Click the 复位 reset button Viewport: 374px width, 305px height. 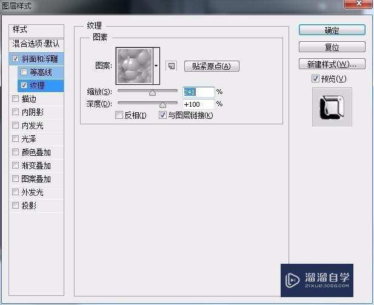coord(332,47)
